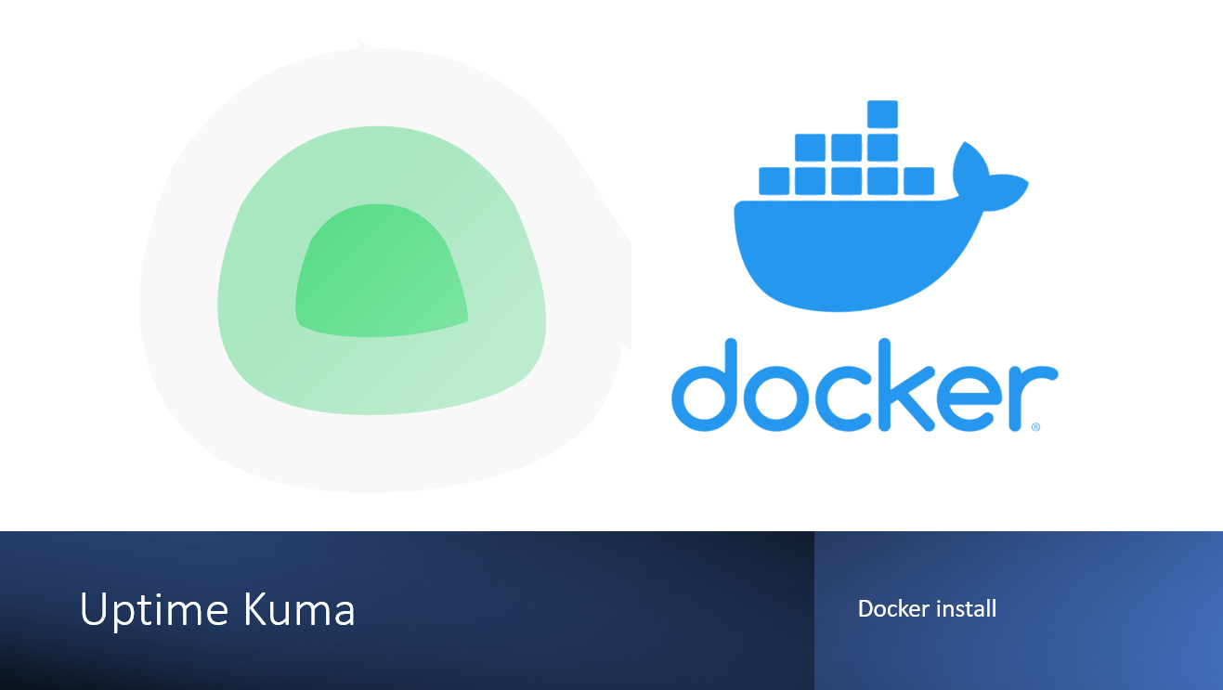The image size is (1223, 690).
Task: Select the "Docker install" subtitle text
Action: pos(927,608)
